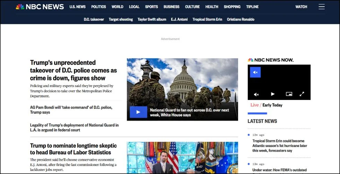The width and height of the screenshot is (340, 174).
Task: Click the '13m ago' timestamp
Action: tap(258, 164)
